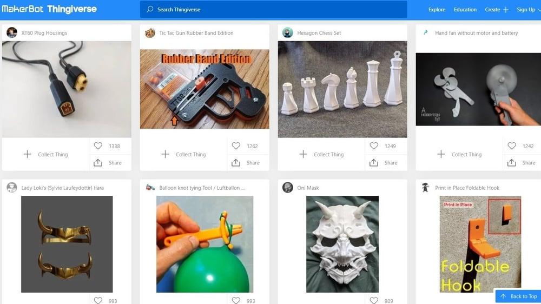This screenshot has width=541, height=304.
Task: Open the Balloon knot tying Tool author avatar
Action: [150, 188]
